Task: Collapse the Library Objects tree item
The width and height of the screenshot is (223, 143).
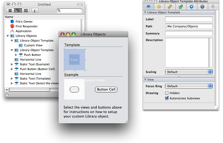Action: tap(8, 36)
